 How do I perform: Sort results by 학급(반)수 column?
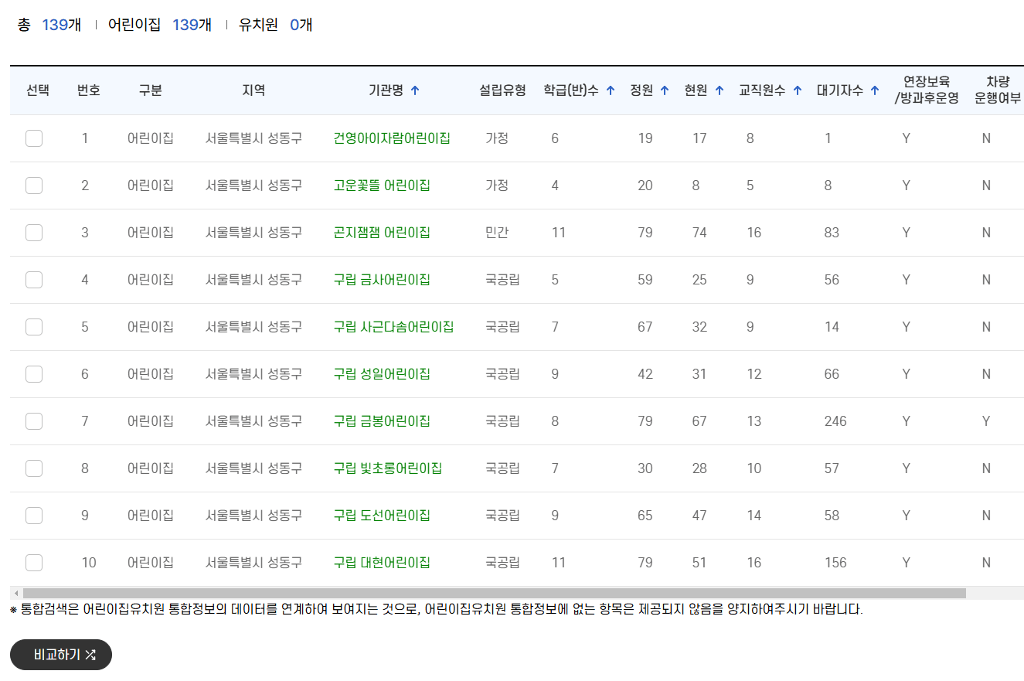[611, 90]
